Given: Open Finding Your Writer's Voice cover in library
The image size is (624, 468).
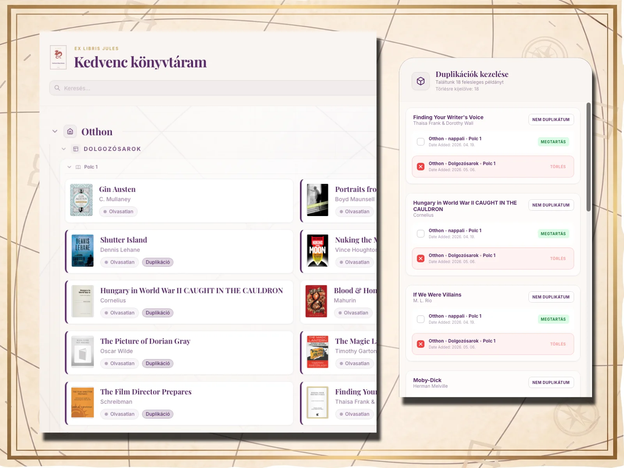Looking at the screenshot, I should tap(317, 402).
